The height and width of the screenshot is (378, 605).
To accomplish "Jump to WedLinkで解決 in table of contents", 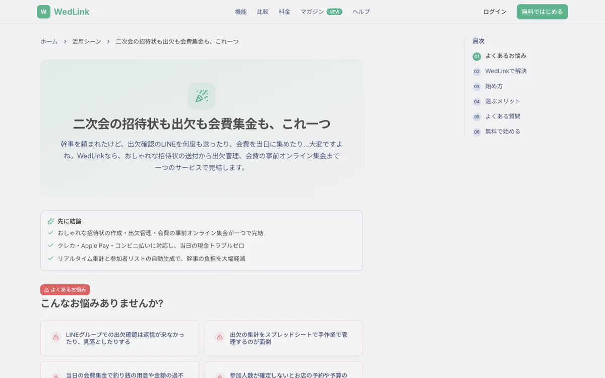I will [x=506, y=71].
